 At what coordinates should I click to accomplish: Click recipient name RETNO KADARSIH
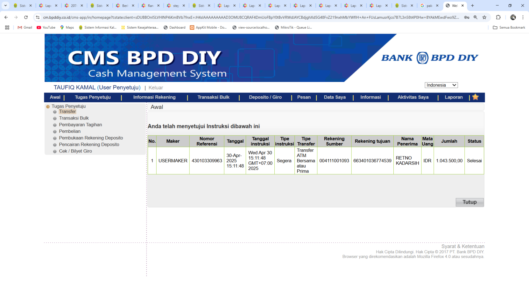pyautogui.click(x=407, y=160)
